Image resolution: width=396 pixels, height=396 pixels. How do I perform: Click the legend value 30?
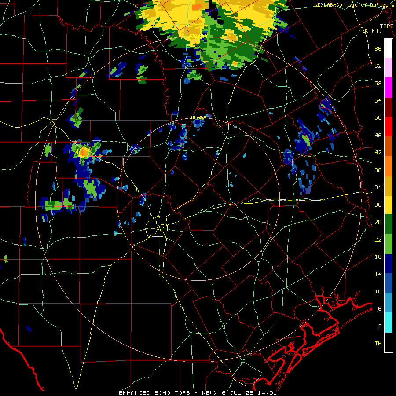[x=378, y=205]
